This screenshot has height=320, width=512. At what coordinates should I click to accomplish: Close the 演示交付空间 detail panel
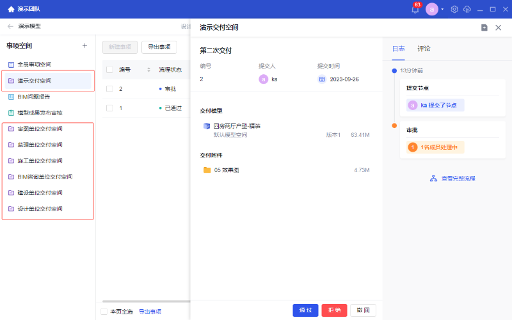[499, 28]
